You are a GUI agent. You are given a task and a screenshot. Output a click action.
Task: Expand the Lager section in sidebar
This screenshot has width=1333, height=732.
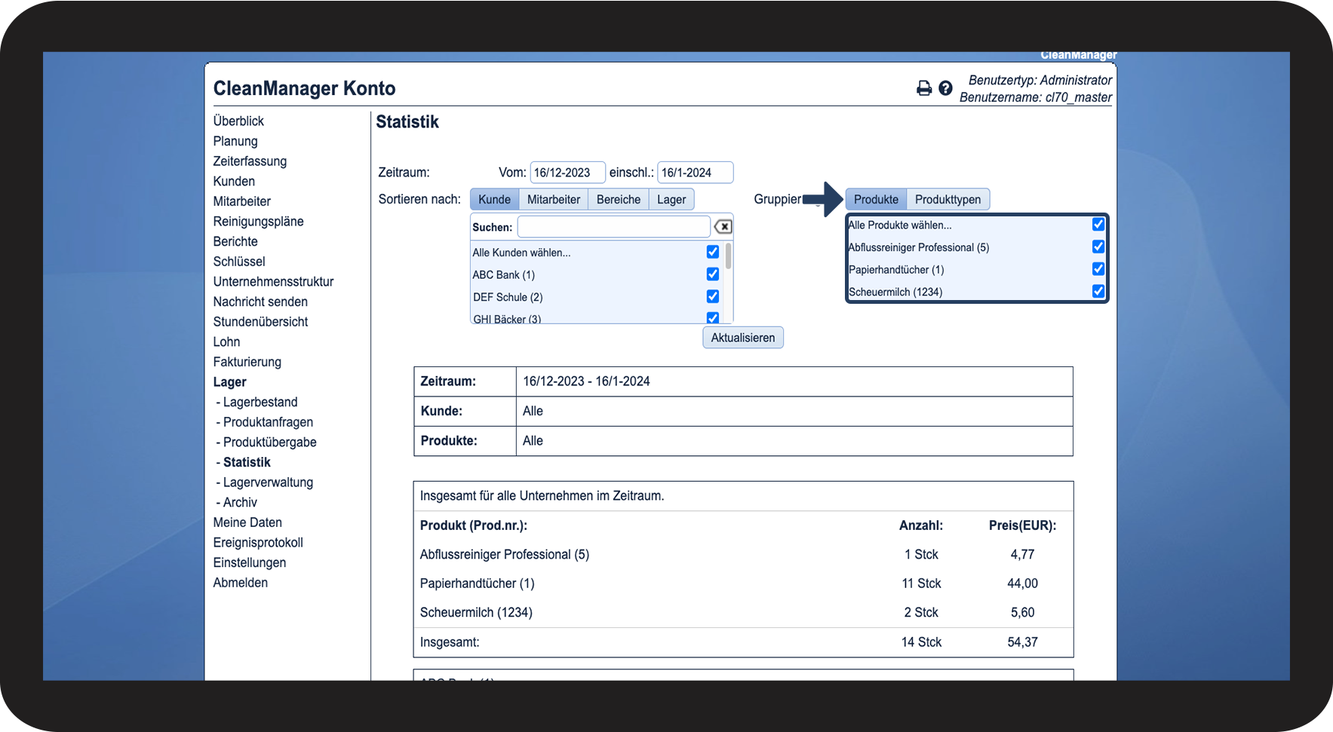click(229, 382)
